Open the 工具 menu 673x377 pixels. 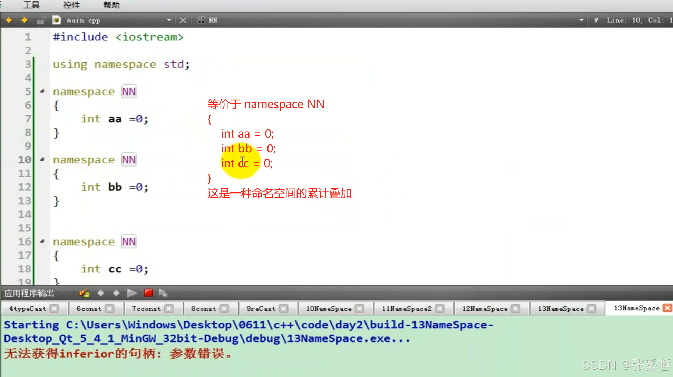(x=31, y=5)
